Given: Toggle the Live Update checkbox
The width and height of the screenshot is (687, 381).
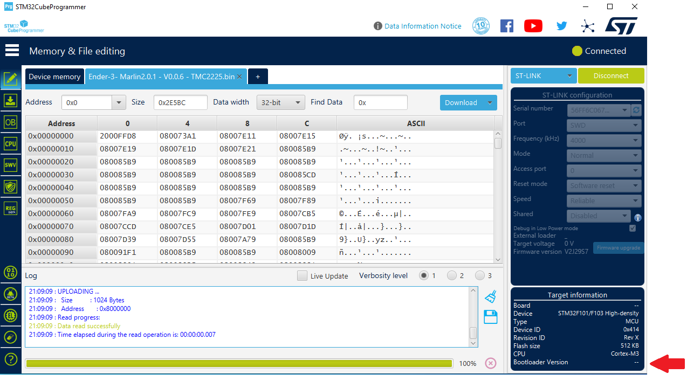Looking at the screenshot, I should 302,276.
